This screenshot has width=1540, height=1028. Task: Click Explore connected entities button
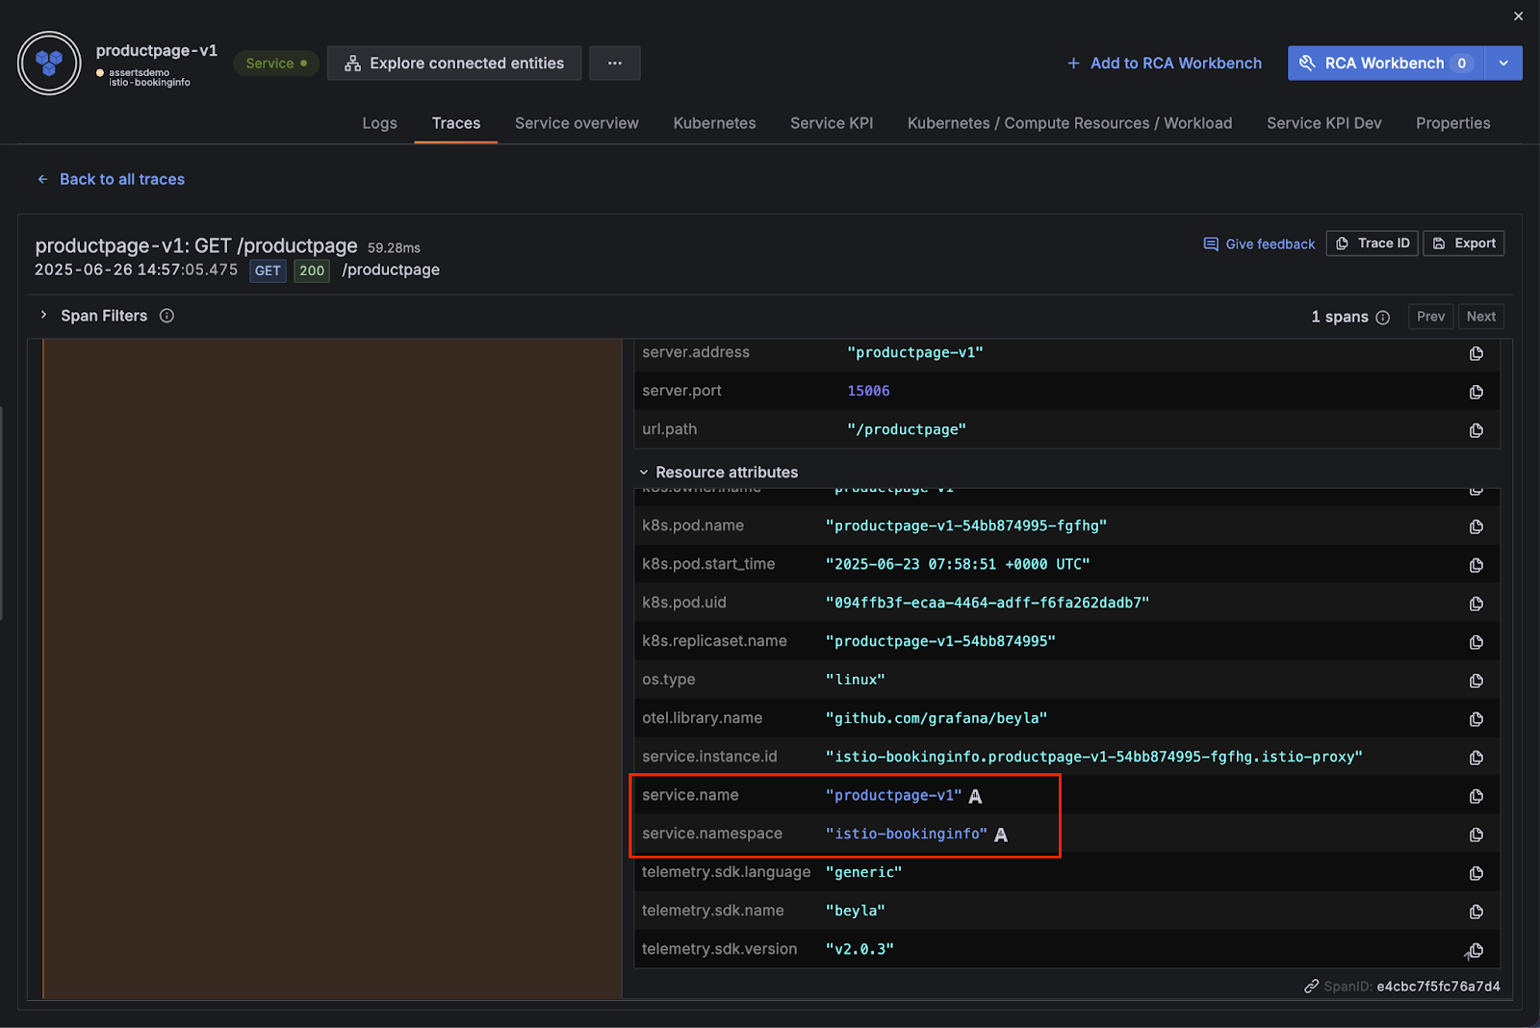[x=454, y=64]
